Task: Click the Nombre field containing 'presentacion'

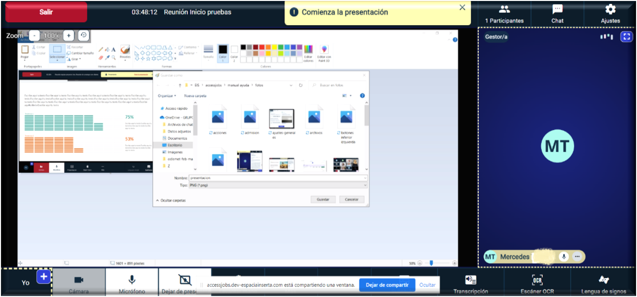Action: [x=278, y=178]
